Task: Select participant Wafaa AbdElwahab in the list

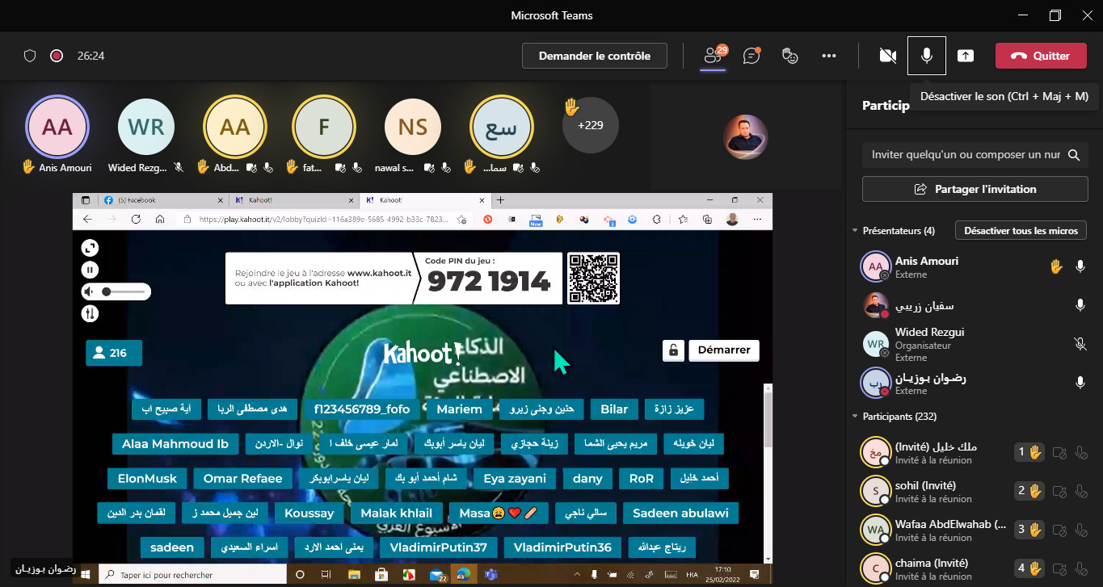Action: 975,530
